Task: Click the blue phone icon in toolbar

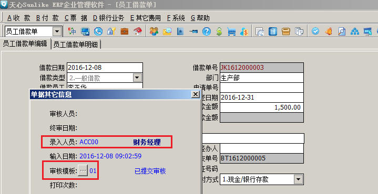Action: 98,31
